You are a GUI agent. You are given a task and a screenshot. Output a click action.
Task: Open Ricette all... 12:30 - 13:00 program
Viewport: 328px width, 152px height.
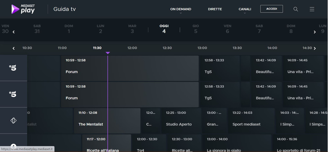click(x=184, y=143)
